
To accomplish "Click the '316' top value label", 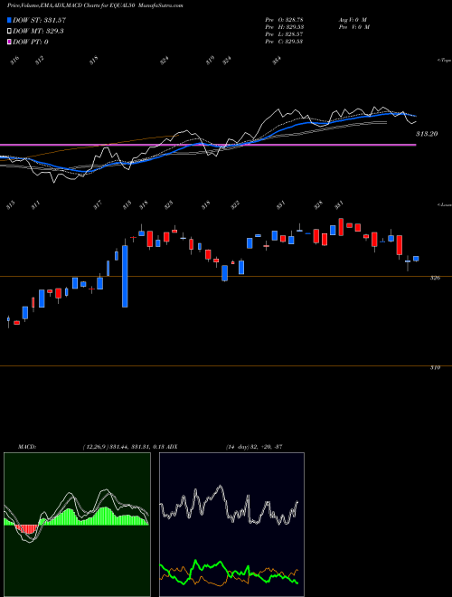I will pos(14,61).
